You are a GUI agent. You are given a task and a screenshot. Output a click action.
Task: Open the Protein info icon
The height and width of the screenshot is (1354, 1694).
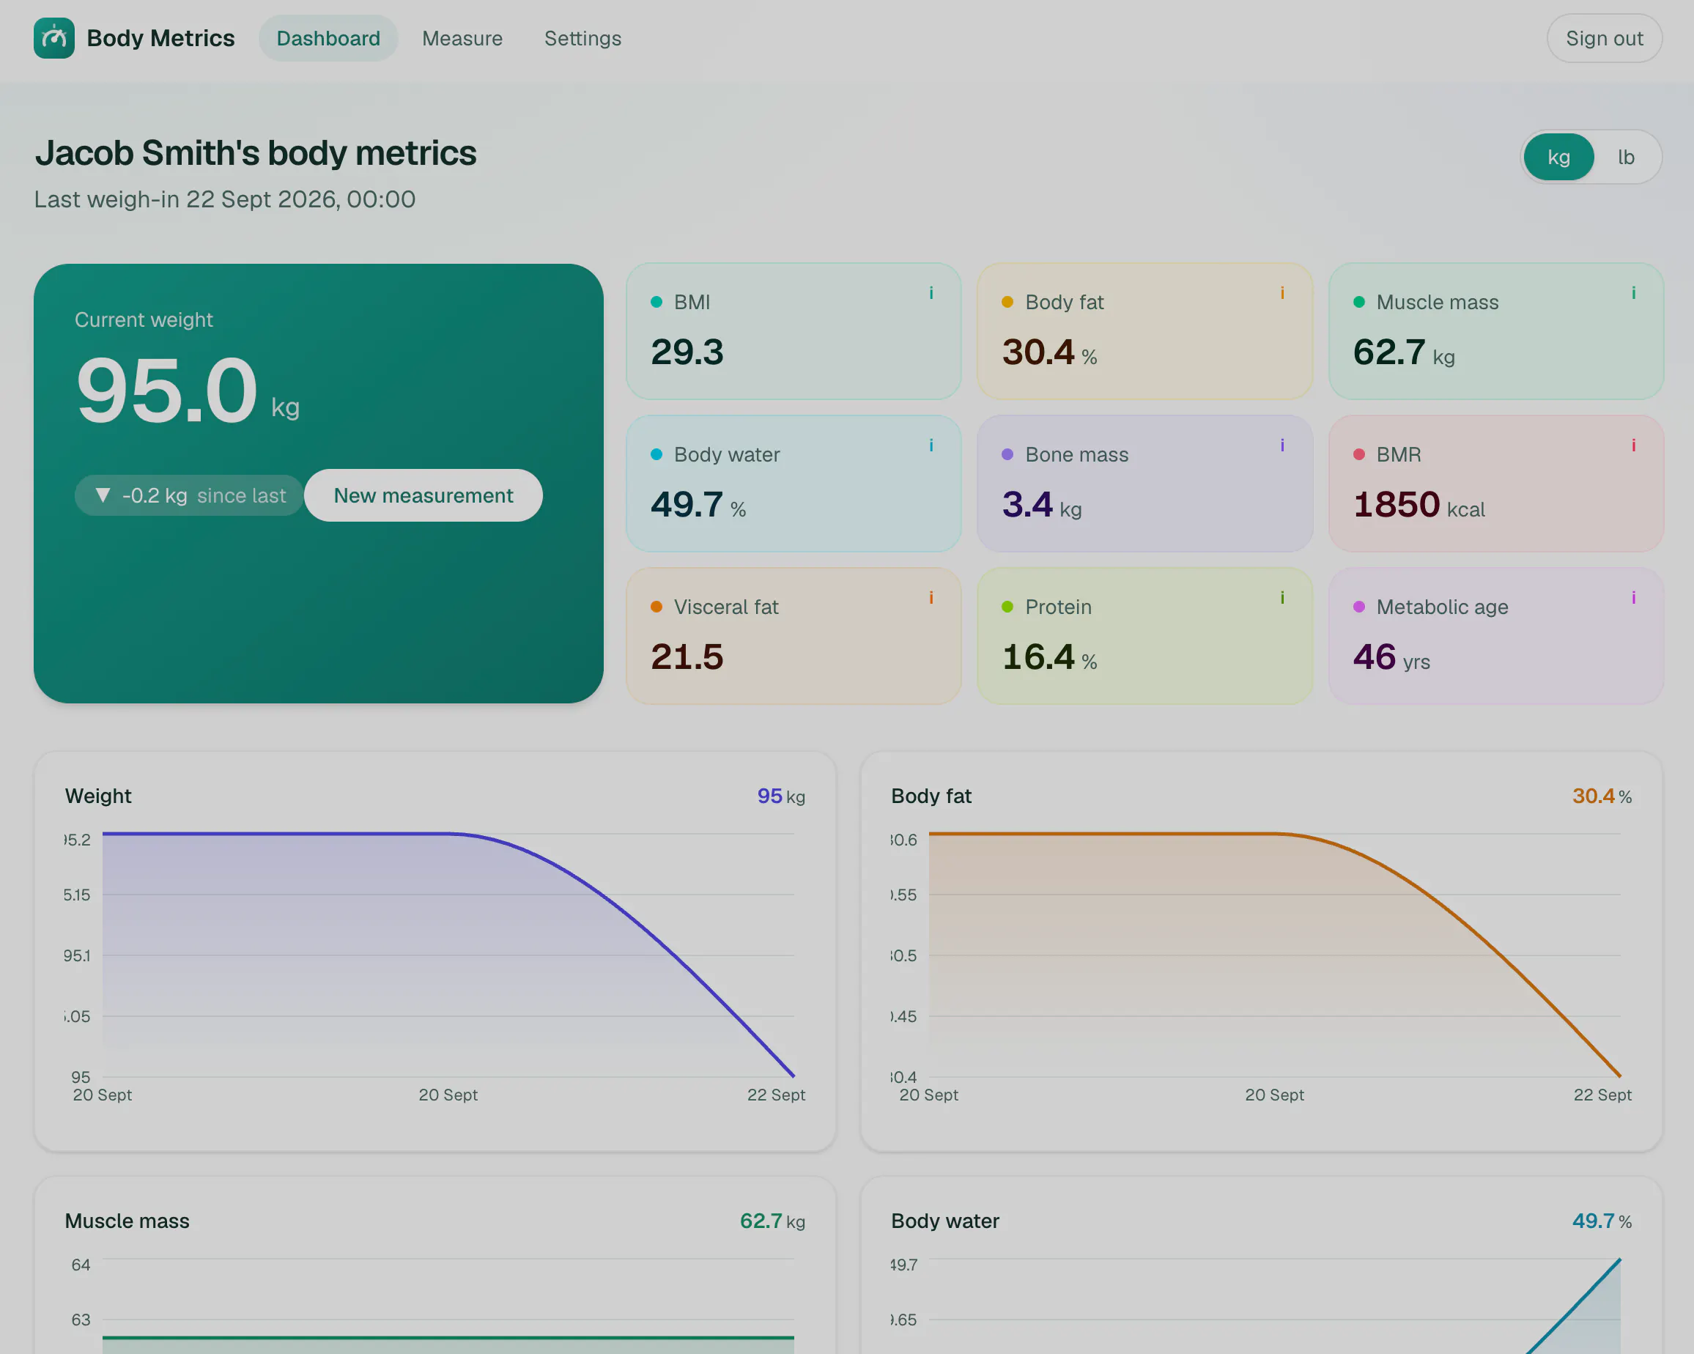pyautogui.click(x=1282, y=598)
